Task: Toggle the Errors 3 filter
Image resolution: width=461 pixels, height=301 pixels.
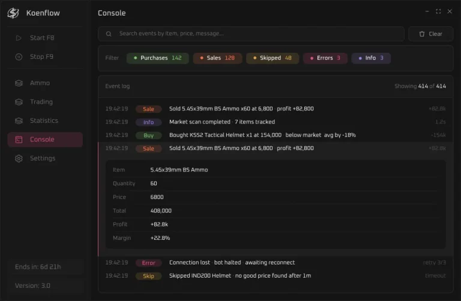Action: pyautogui.click(x=325, y=58)
